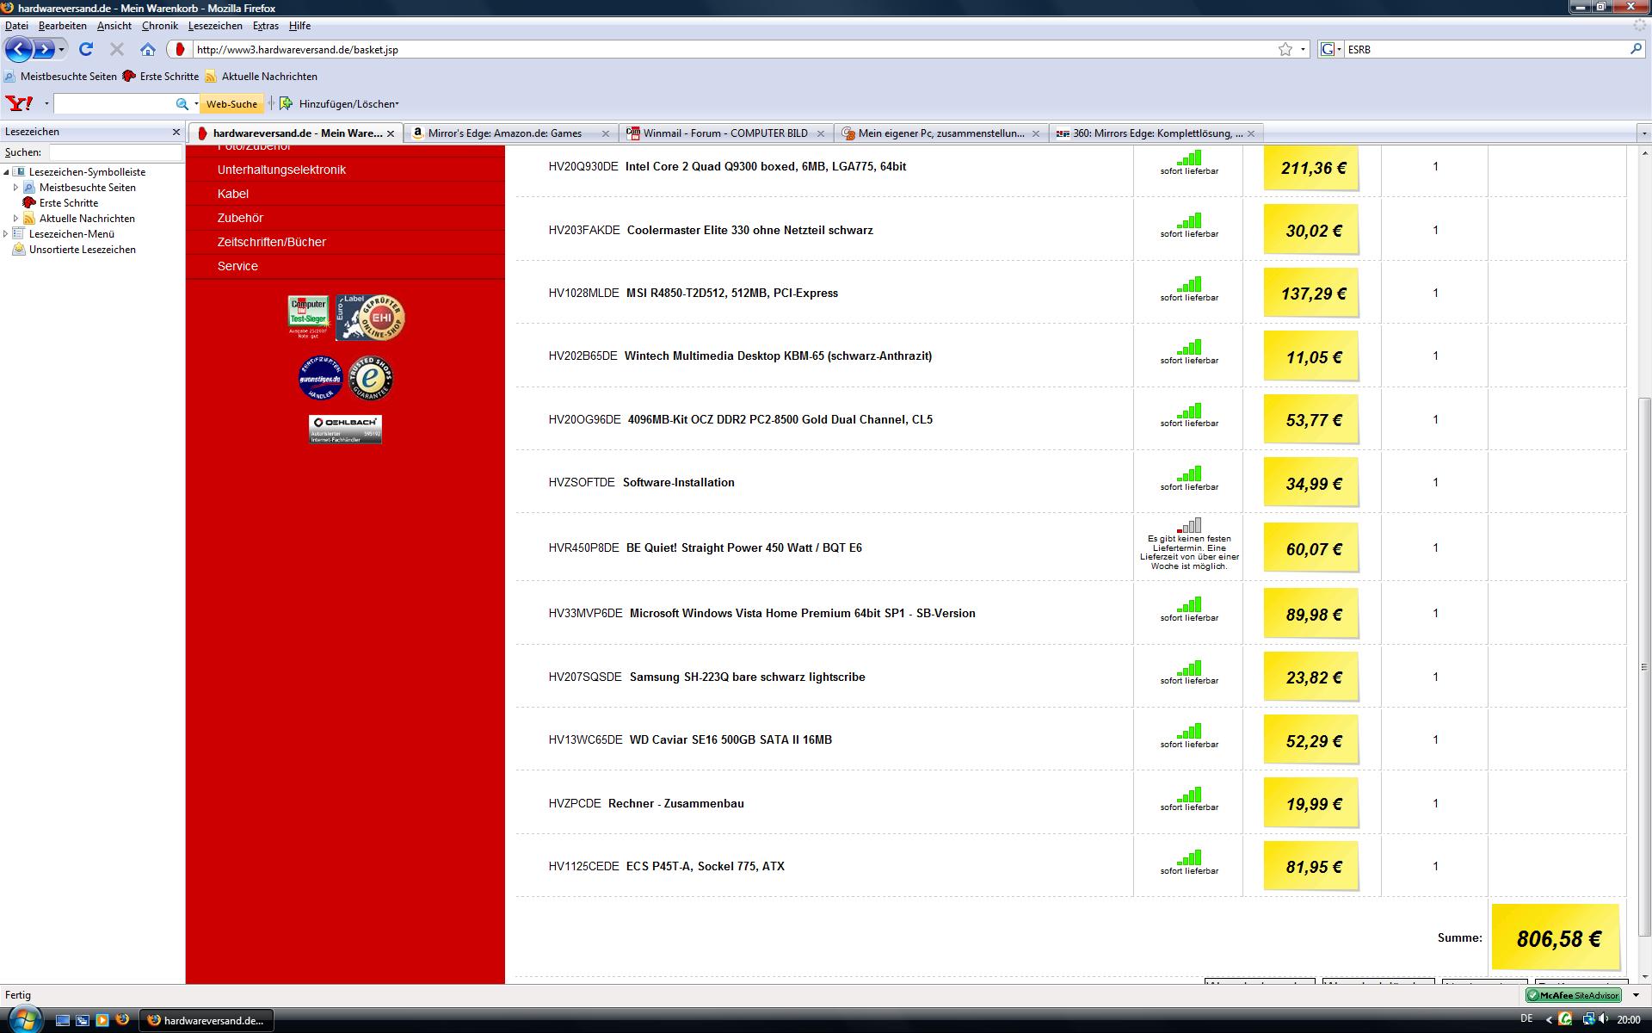Switch to the Mirror's Edge Amazon tab
The width and height of the screenshot is (1652, 1033).
point(504,133)
